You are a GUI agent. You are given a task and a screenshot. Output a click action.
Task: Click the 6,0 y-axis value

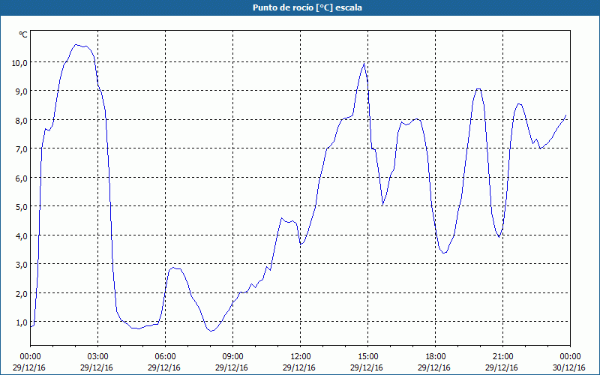(x=22, y=178)
